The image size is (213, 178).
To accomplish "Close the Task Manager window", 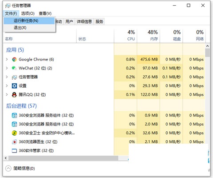I will pyautogui.click(x=203, y=5).
